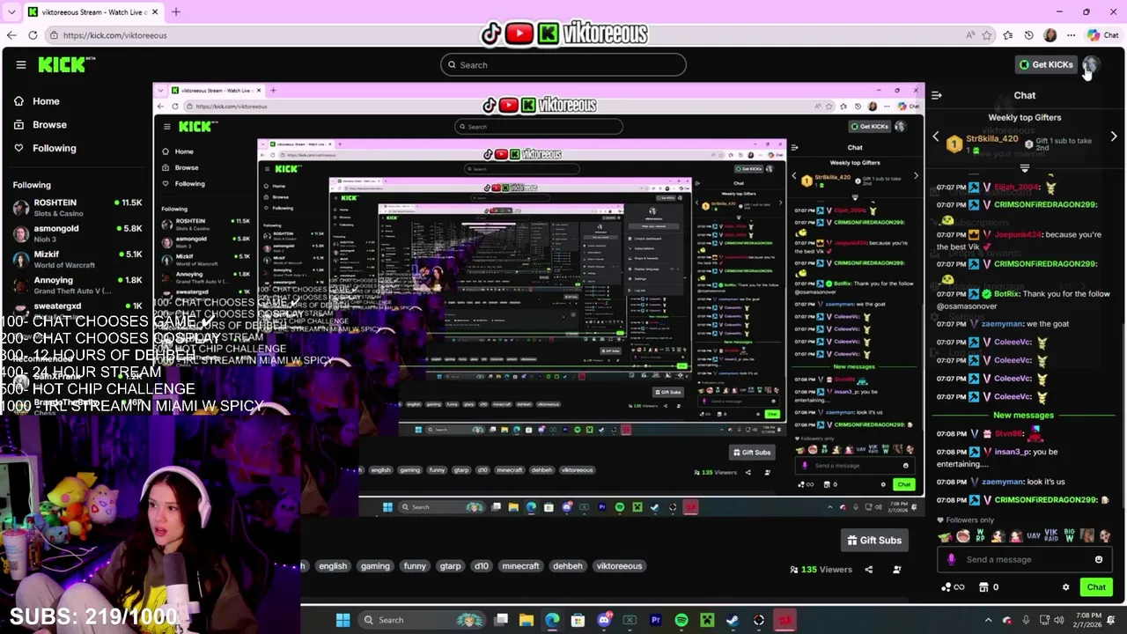Open a new browser tab
Image resolution: width=1127 pixels, height=634 pixels.
[x=176, y=11]
